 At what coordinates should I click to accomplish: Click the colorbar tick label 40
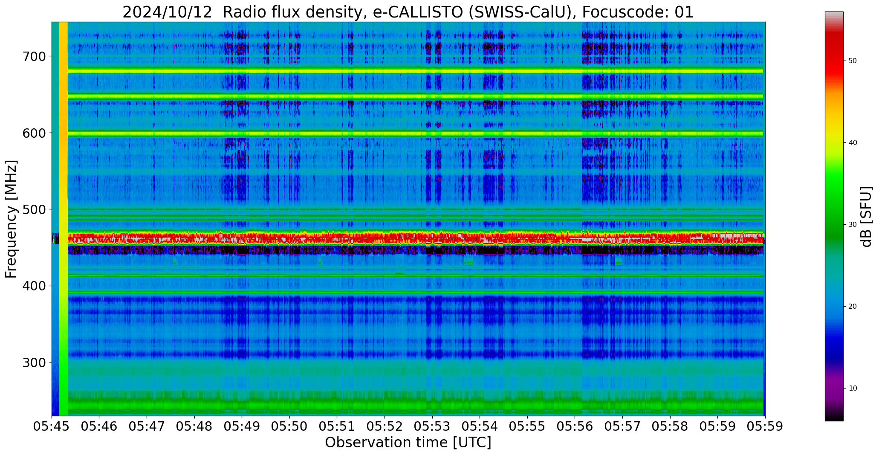(853, 143)
